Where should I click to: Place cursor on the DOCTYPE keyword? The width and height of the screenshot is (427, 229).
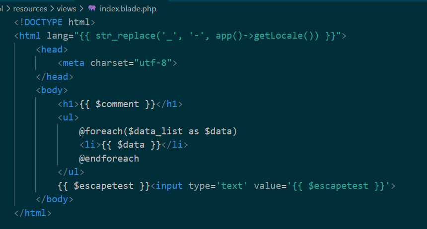coord(43,22)
